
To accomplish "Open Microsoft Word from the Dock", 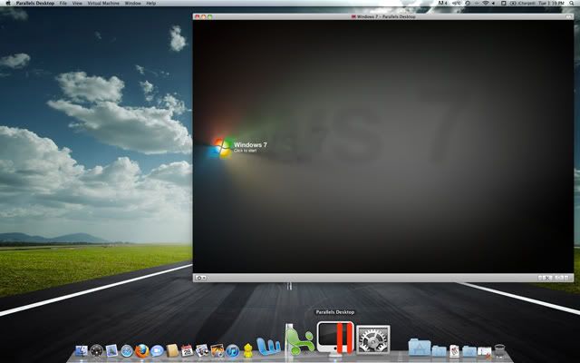I will pos(269,346).
